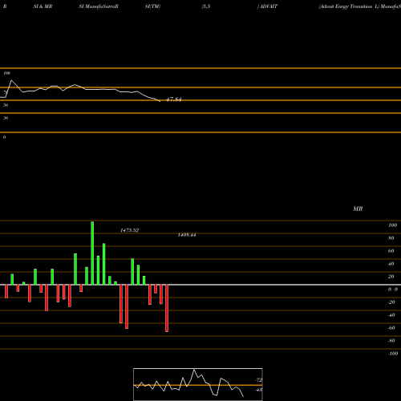Click the MR panel title label

tap(358, 209)
